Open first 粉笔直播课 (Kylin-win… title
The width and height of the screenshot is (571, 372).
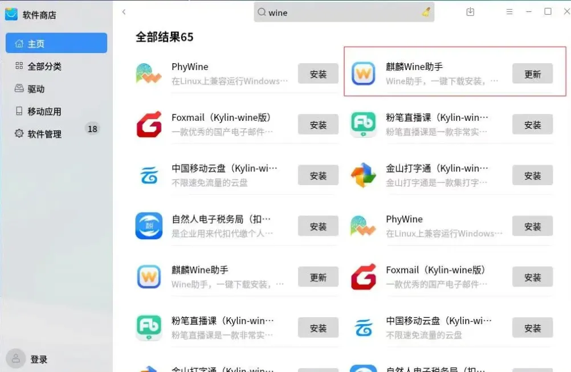[x=437, y=117]
